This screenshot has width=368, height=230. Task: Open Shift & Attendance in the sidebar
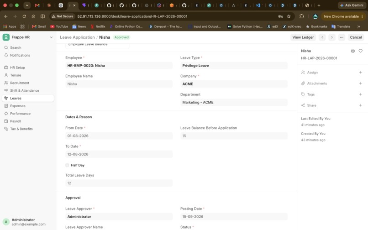click(24, 91)
